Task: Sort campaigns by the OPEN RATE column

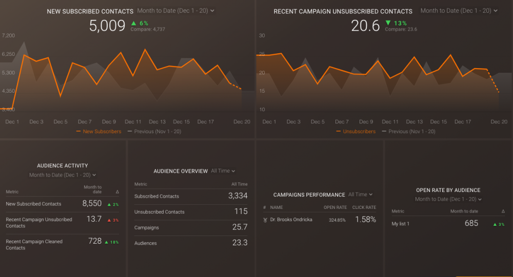Action: tap(335, 207)
